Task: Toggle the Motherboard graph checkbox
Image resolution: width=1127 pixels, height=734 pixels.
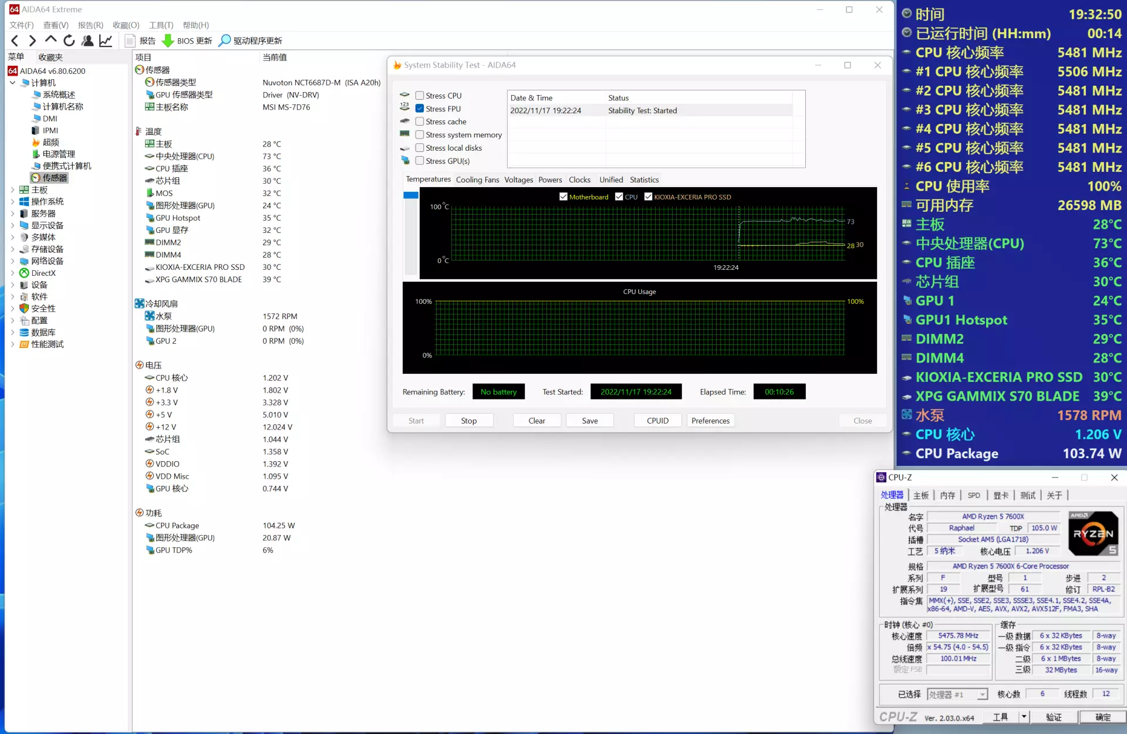Action: point(563,197)
